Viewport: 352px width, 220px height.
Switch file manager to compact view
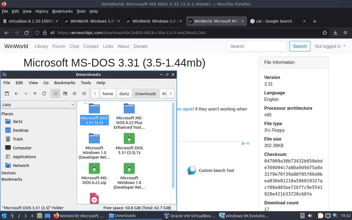(75, 94)
